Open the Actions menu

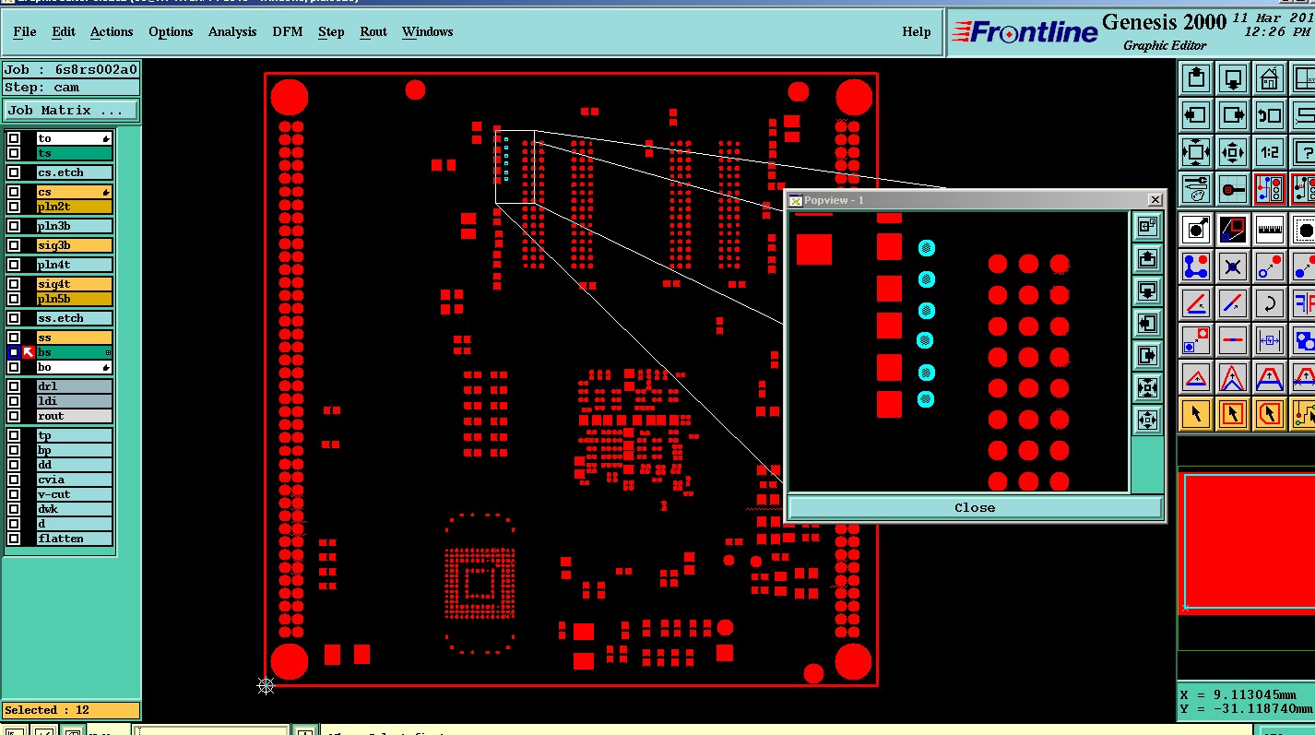(x=112, y=31)
